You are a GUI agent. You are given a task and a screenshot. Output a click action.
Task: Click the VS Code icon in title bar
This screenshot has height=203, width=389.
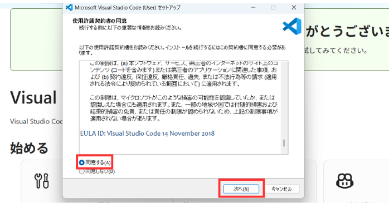point(69,7)
